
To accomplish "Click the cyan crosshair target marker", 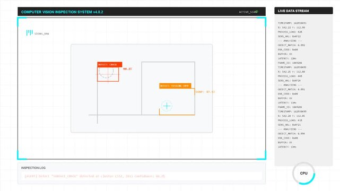I will pyautogui.click(x=167, y=106).
